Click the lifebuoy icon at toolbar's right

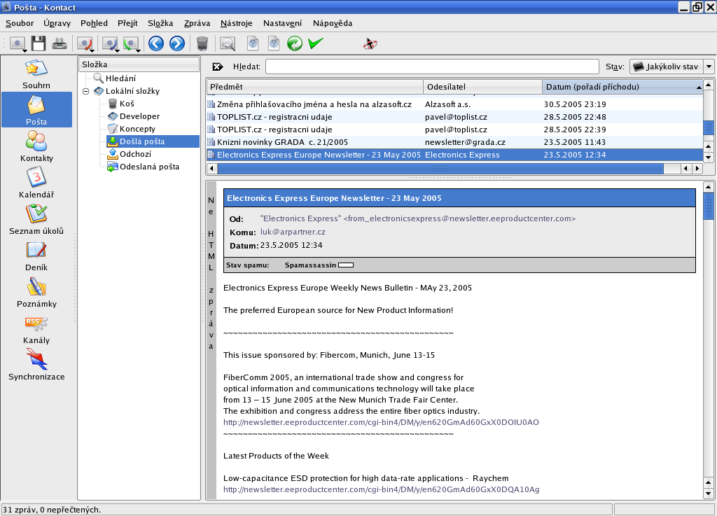pos(370,43)
